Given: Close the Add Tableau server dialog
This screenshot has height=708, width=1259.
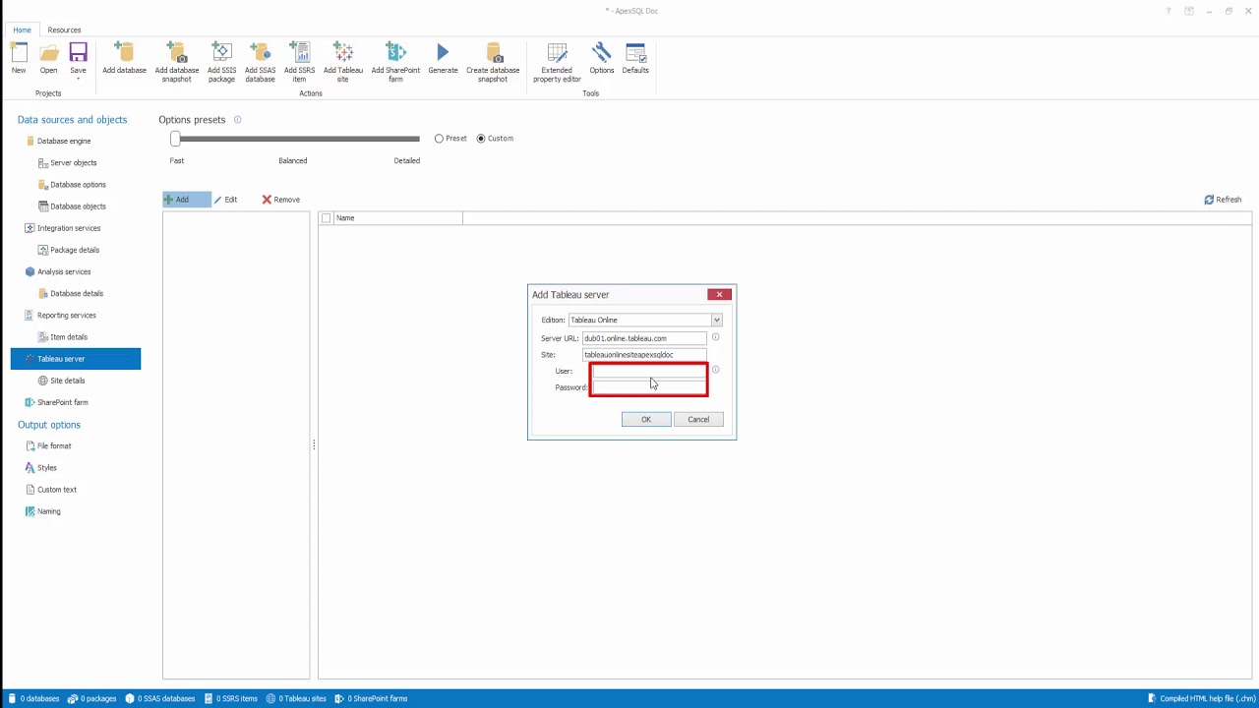Looking at the screenshot, I should tap(719, 294).
